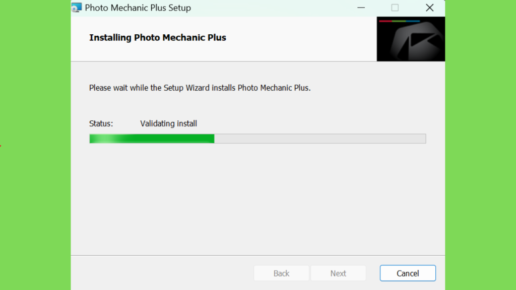Image resolution: width=516 pixels, height=290 pixels.
Task: Click the 'Please wait while the Setup Wizard' message
Action: [200, 88]
